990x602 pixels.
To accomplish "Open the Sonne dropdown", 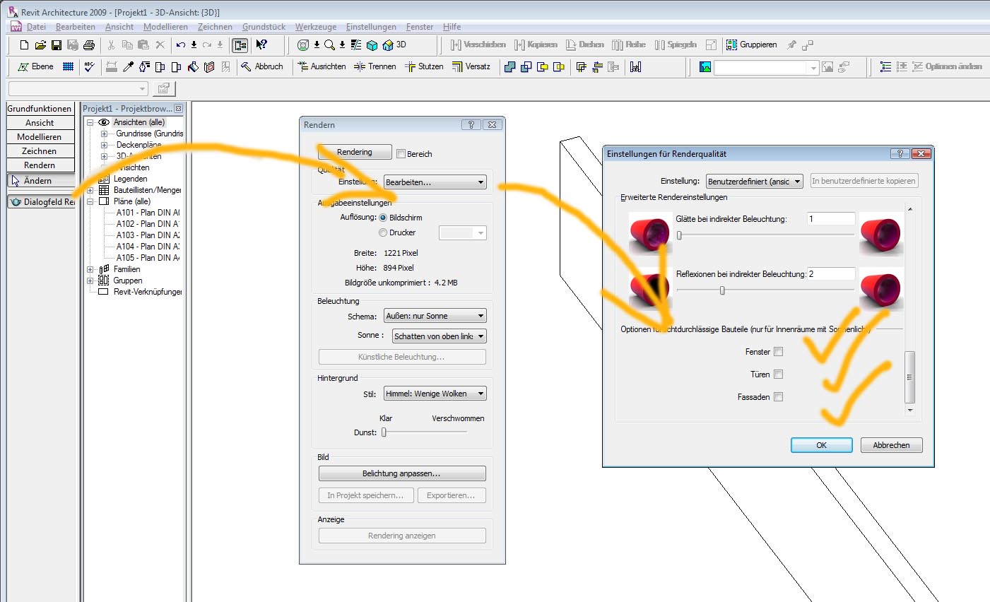I will [440, 336].
